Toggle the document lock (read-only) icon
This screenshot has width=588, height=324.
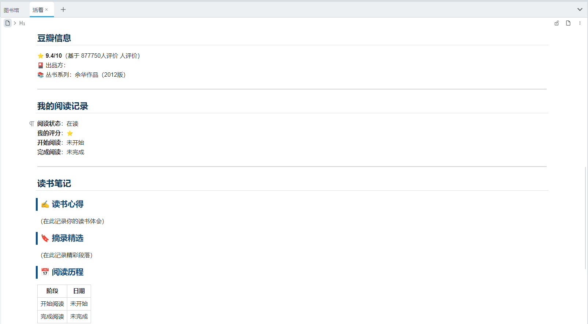coord(557,23)
